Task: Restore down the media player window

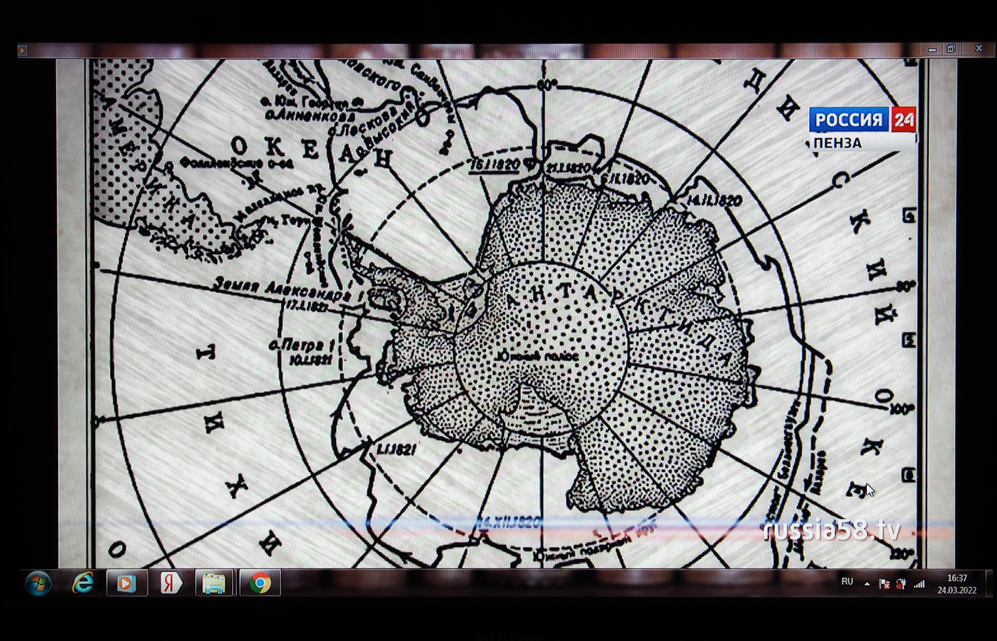Action: click(951, 49)
